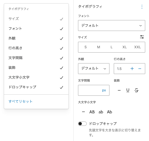
Task: Click すべてリセット link
Action: tap(20, 101)
